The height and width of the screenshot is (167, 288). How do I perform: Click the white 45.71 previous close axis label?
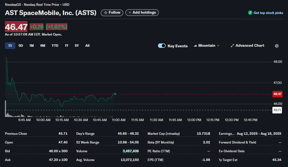(x=277, y=110)
